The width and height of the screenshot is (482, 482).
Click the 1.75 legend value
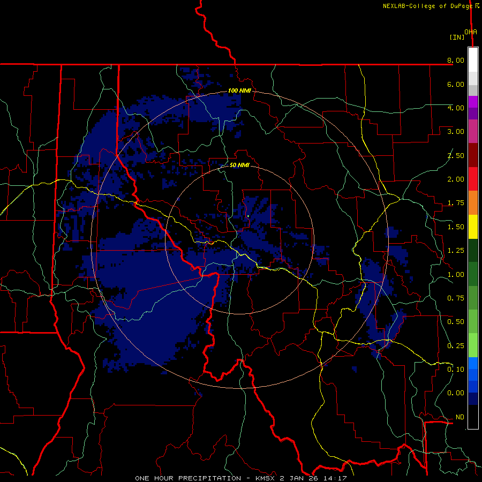(456, 203)
